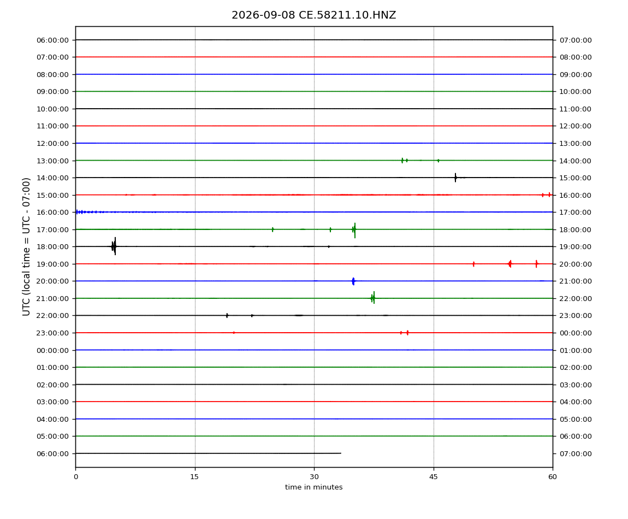Viewport: 628px width, 519px height.
Task: Click the 45 tick label on x-axis
Action: tap(434, 477)
